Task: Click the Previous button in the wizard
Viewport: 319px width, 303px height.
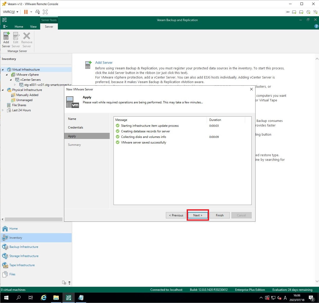Action: (176, 215)
